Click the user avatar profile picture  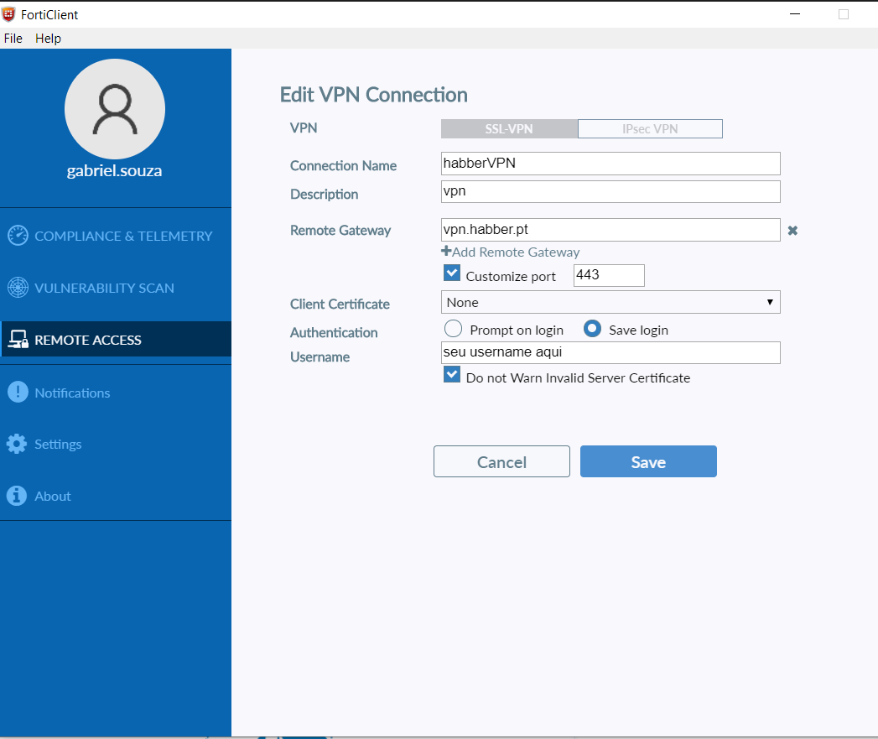pyautogui.click(x=115, y=109)
